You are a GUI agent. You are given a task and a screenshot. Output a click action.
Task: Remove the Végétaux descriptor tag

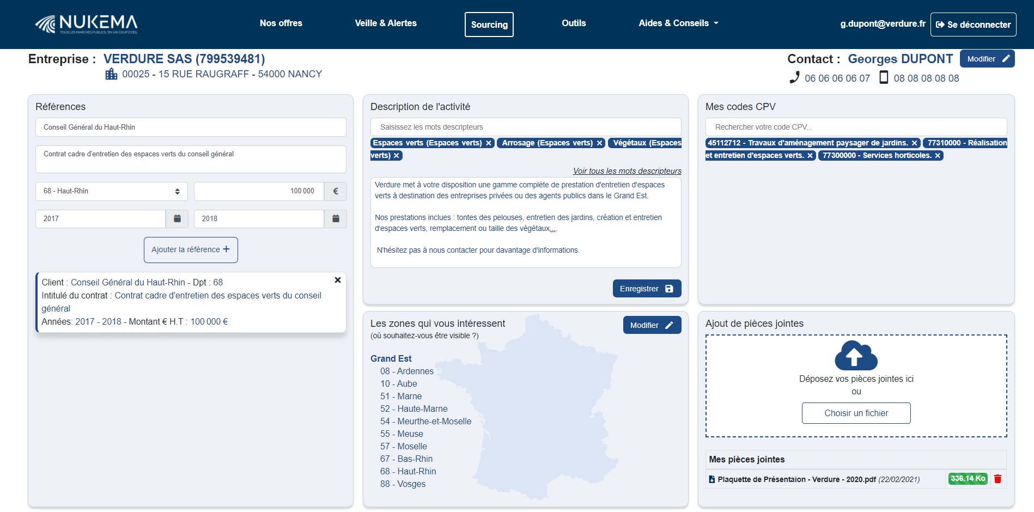click(x=397, y=156)
